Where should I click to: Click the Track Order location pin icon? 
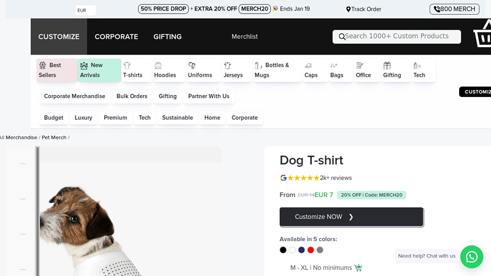tap(348, 9)
